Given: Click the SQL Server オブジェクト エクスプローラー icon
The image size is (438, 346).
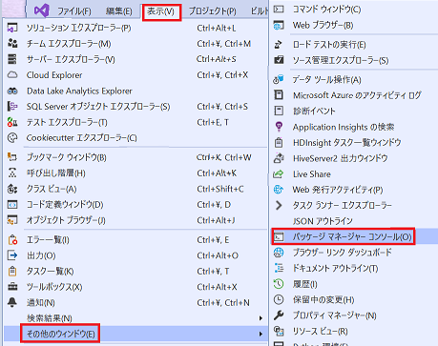Looking at the screenshot, I should pos(12,107).
